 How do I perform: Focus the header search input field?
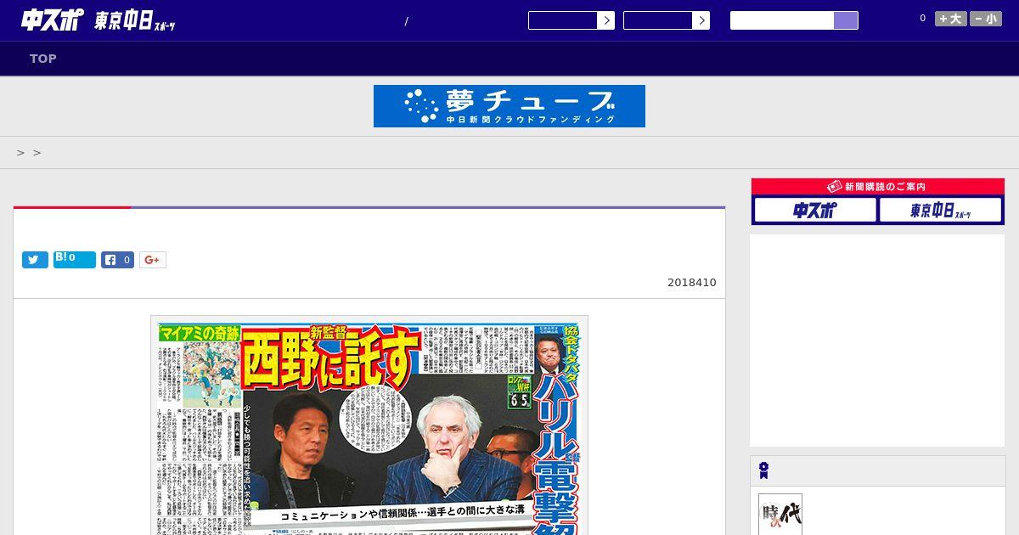pyautogui.click(x=782, y=20)
